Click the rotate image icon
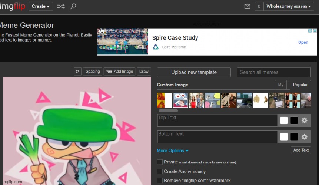Screen dimensions: 319x185 (x=77, y=72)
